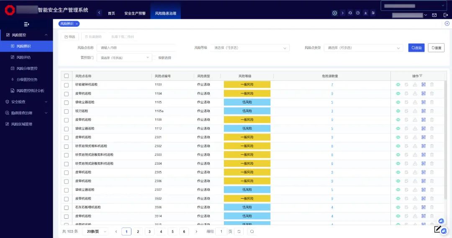Click the next page arrow in pagination

pos(196,231)
